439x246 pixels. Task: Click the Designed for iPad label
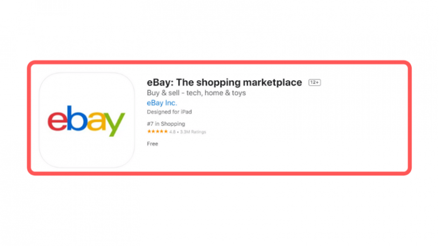[x=169, y=112]
